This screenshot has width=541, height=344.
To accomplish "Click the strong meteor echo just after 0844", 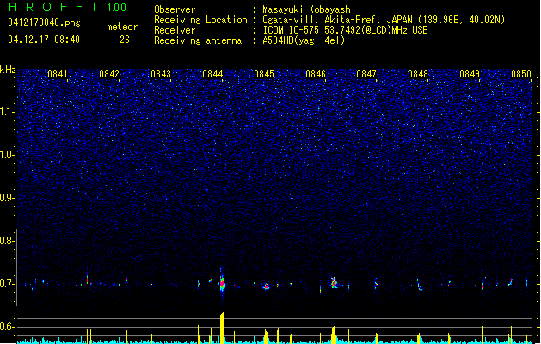I will [x=222, y=283].
